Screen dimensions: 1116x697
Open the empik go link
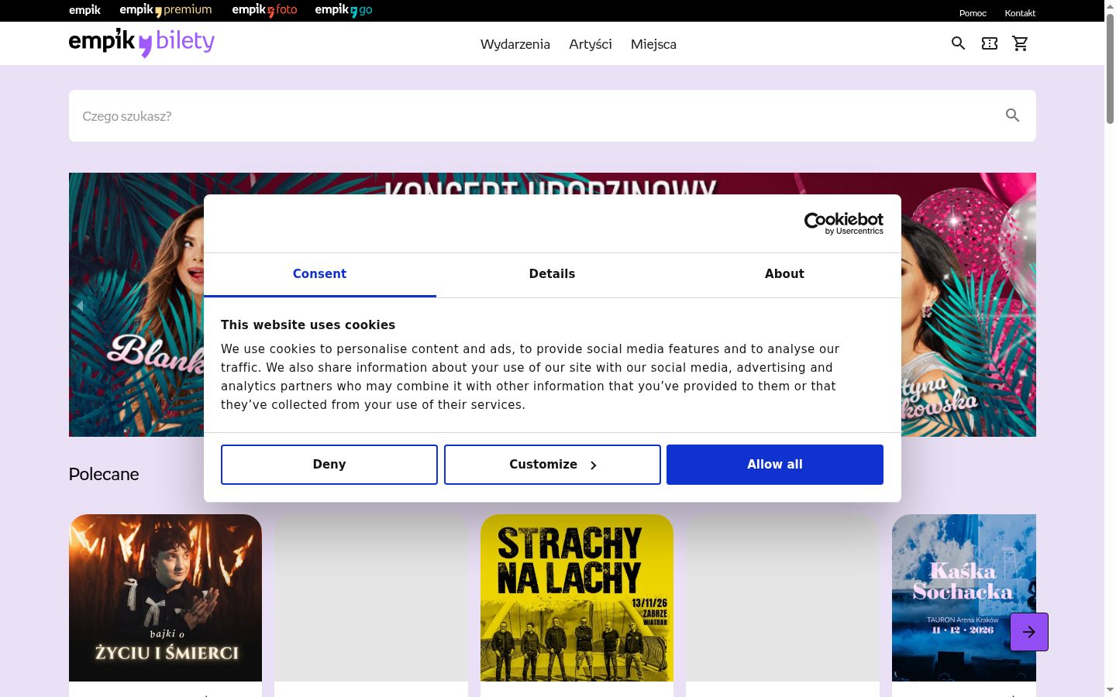(x=343, y=10)
